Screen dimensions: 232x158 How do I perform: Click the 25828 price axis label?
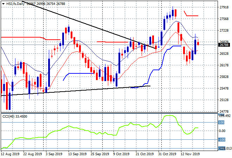pyautogui.click(x=224, y=77)
